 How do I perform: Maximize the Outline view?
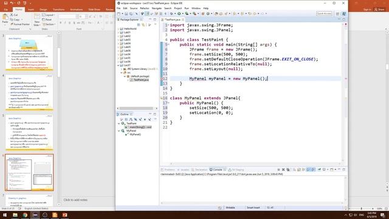[155, 114]
